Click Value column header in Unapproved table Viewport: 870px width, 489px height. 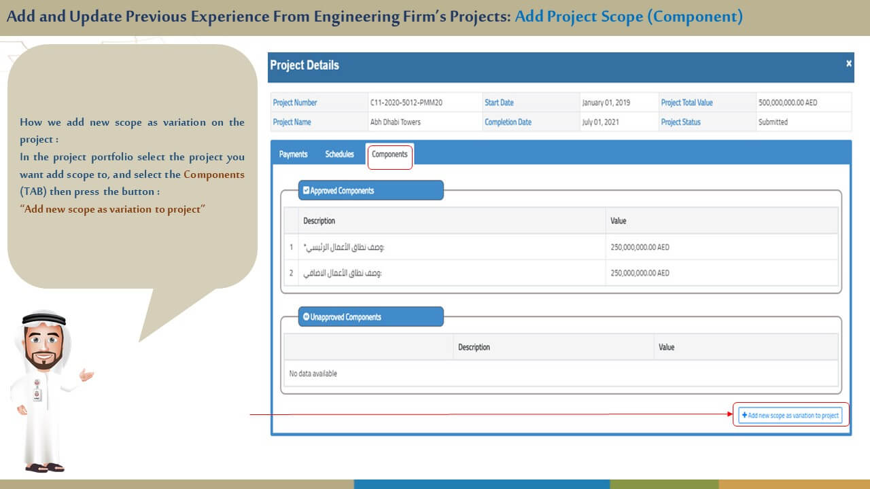(666, 347)
